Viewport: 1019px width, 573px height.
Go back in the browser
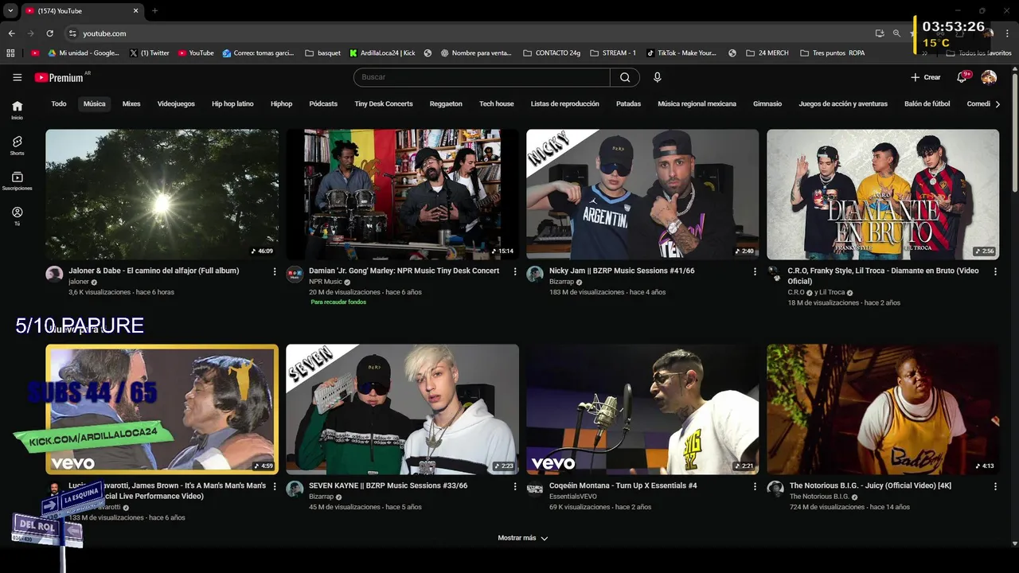point(11,33)
